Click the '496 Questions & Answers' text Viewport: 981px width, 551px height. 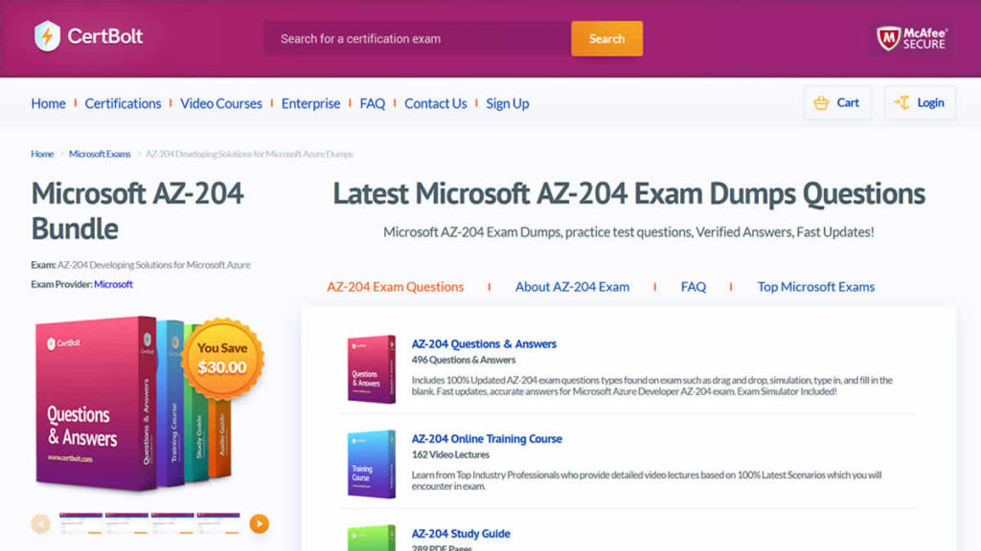[x=464, y=360]
